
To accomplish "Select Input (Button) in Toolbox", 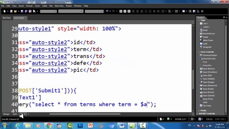I will pos(207,69).
